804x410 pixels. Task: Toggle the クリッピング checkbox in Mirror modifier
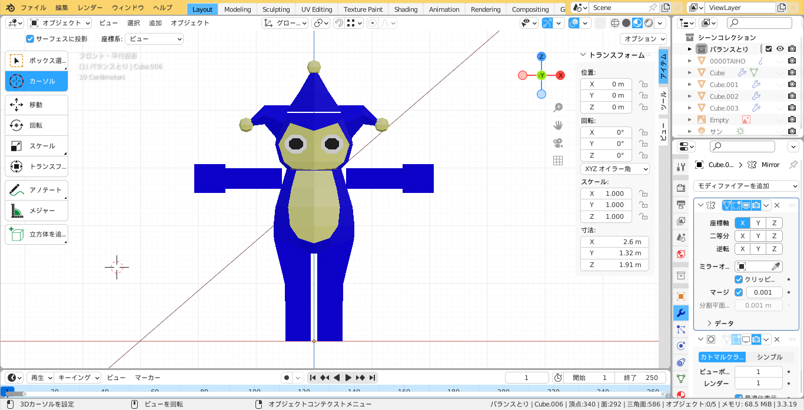[739, 279]
